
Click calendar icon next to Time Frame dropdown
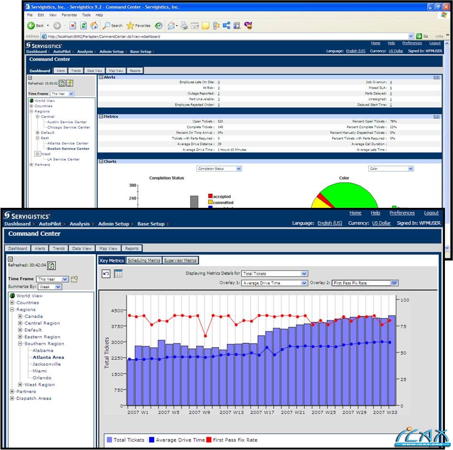click(74, 279)
